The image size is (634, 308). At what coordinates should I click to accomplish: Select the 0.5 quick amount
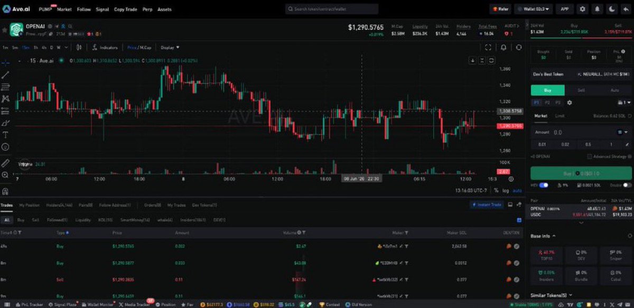pyautogui.click(x=588, y=144)
